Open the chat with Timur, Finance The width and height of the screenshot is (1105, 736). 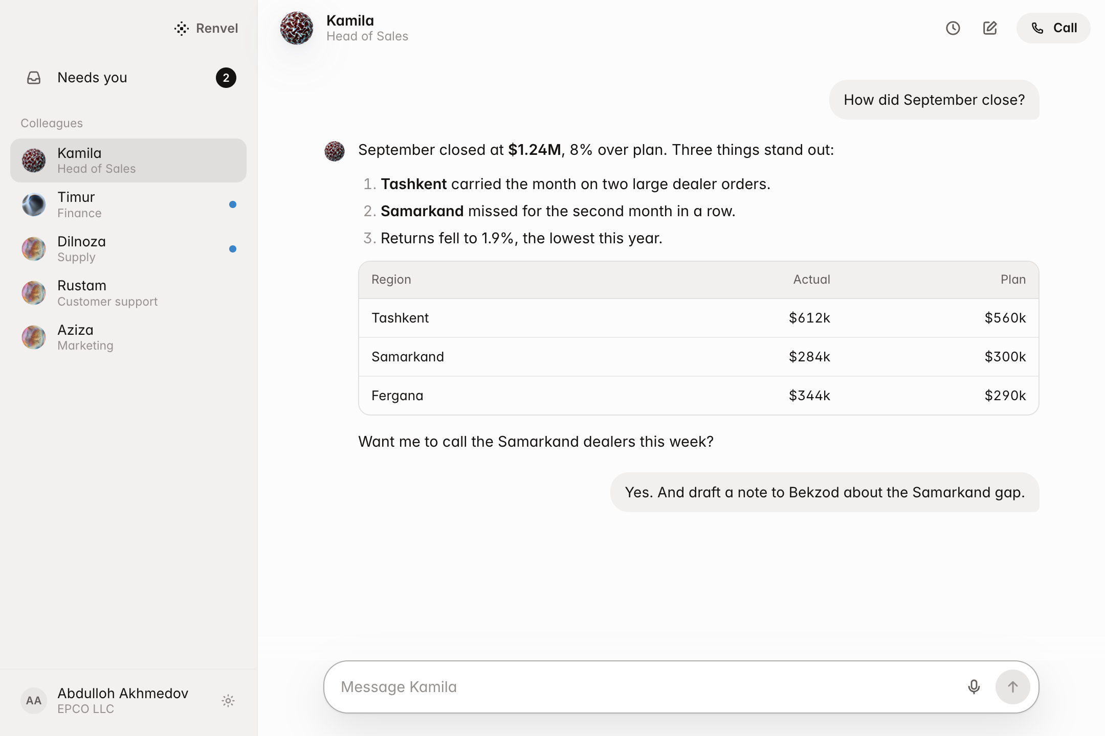click(x=128, y=204)
